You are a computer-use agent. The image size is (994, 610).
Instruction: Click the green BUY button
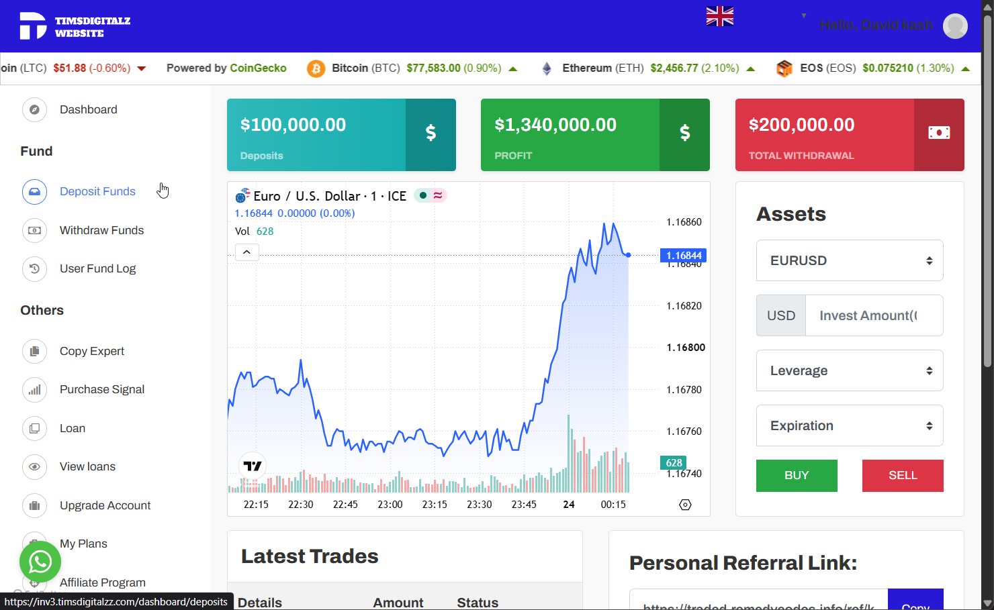click(797, 476)
